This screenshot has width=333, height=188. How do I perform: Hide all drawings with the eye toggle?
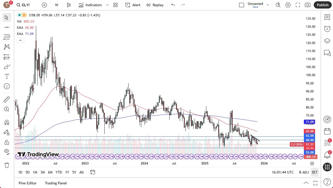click(x=7, y=152)
